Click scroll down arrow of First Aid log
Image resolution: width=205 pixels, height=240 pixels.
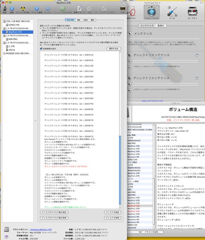point(120,207)
